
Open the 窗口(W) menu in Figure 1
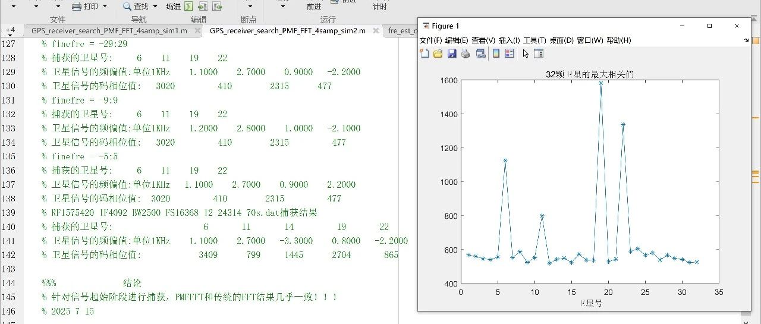click(590, 40)
